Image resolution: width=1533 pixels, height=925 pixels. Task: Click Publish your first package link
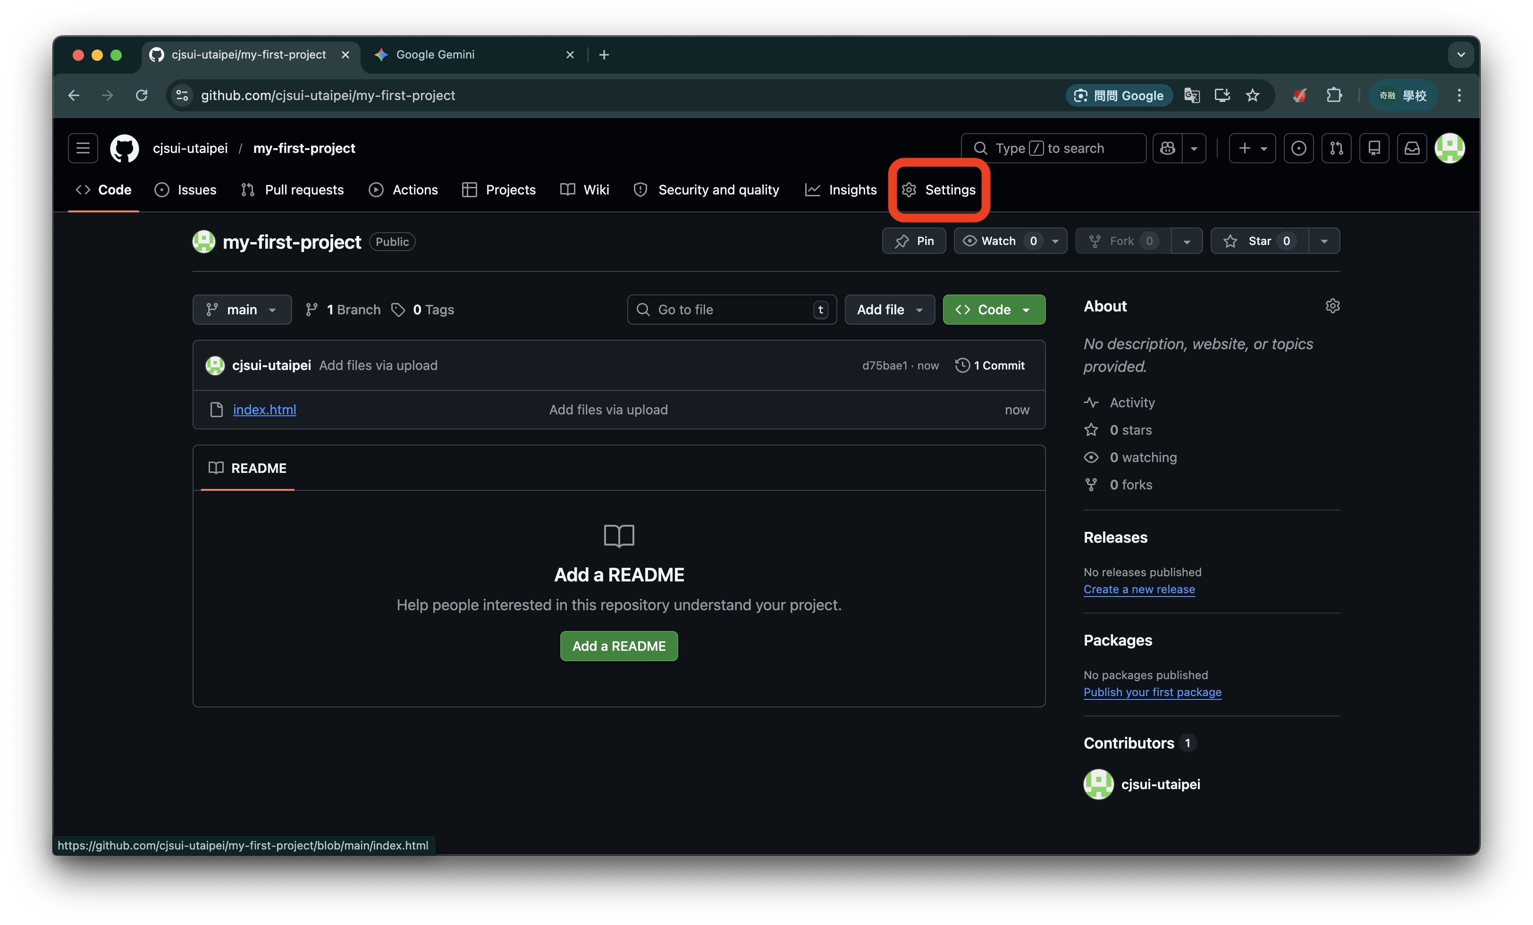tap(1152, 692)
